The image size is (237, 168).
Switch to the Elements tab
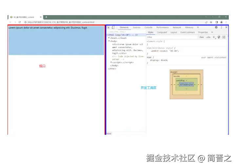click(124, 27)
